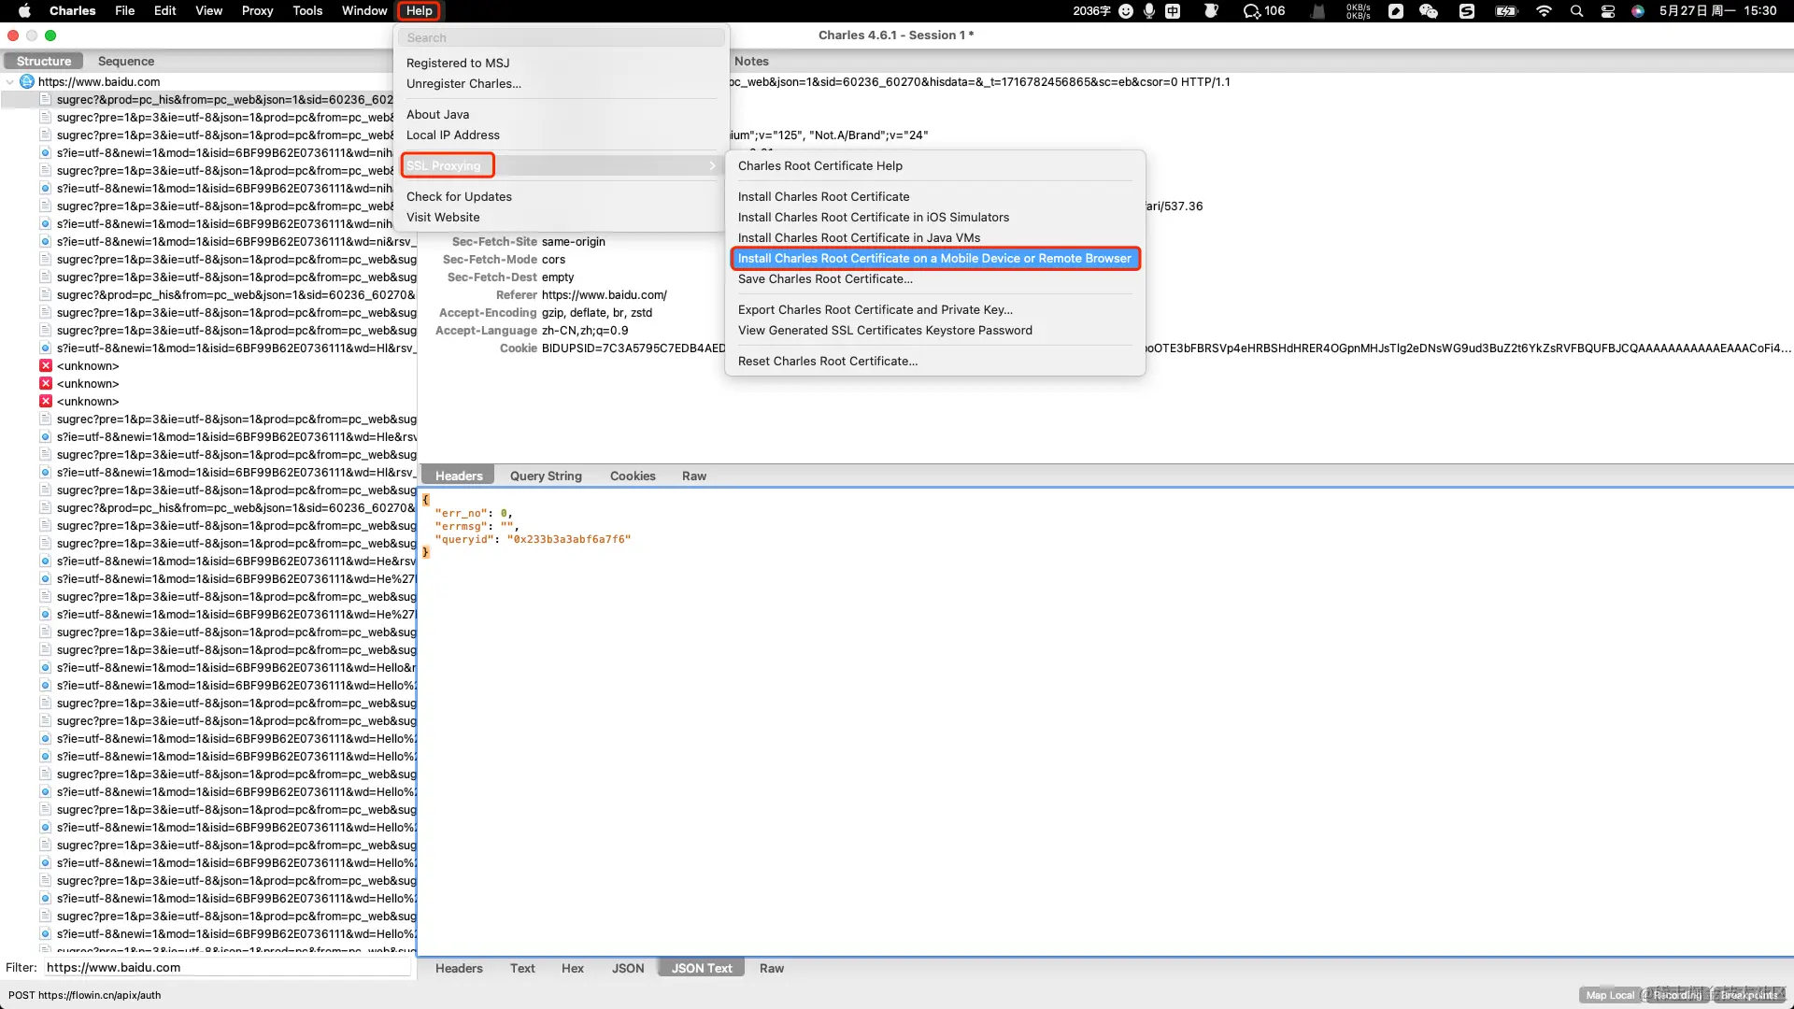Click the Referer value https://www.baidu.com/
The image size is (1794, 1009).
click(x=605, y=295)
